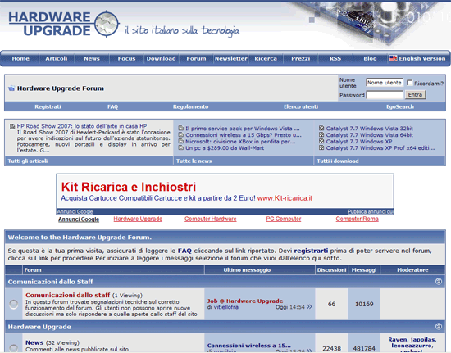Click the Discussioni column header

pos(331,270)
